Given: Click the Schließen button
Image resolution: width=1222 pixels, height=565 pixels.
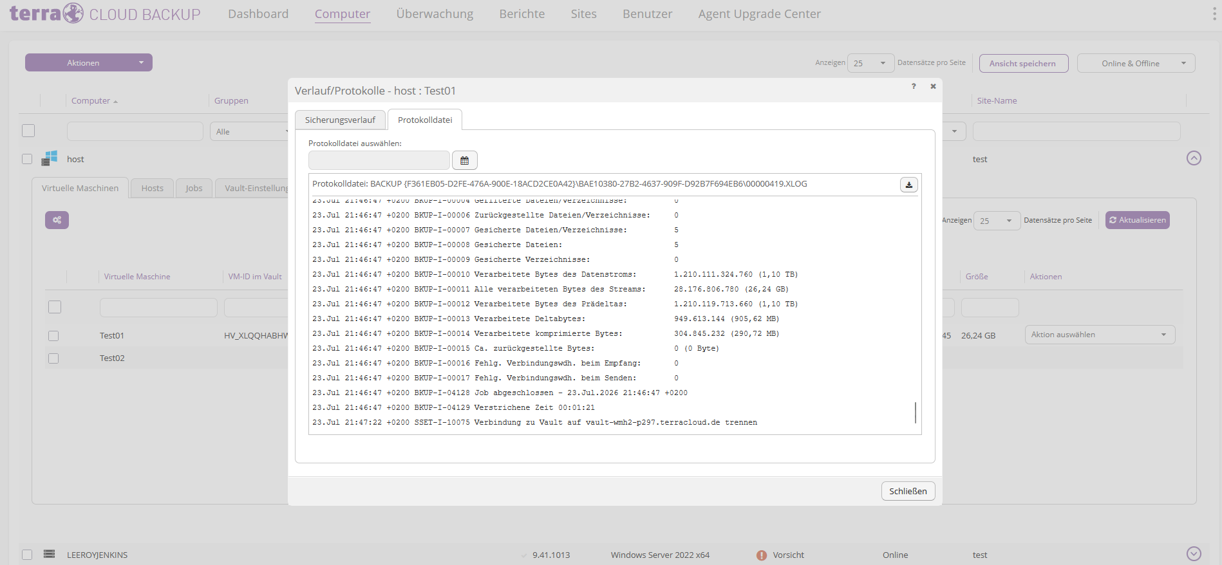Looking at the screenshot, I should 908,491.
